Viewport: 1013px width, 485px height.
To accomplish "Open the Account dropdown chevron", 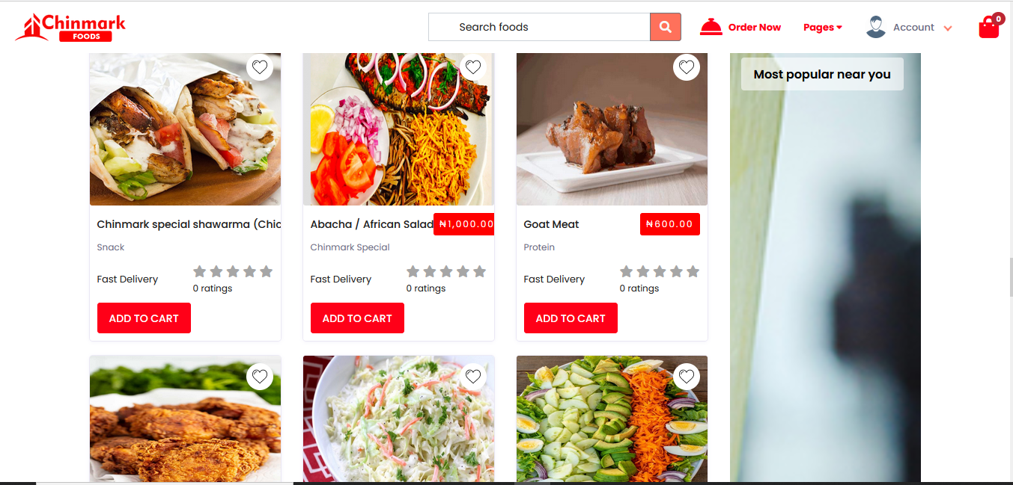I will click(948, 28).
